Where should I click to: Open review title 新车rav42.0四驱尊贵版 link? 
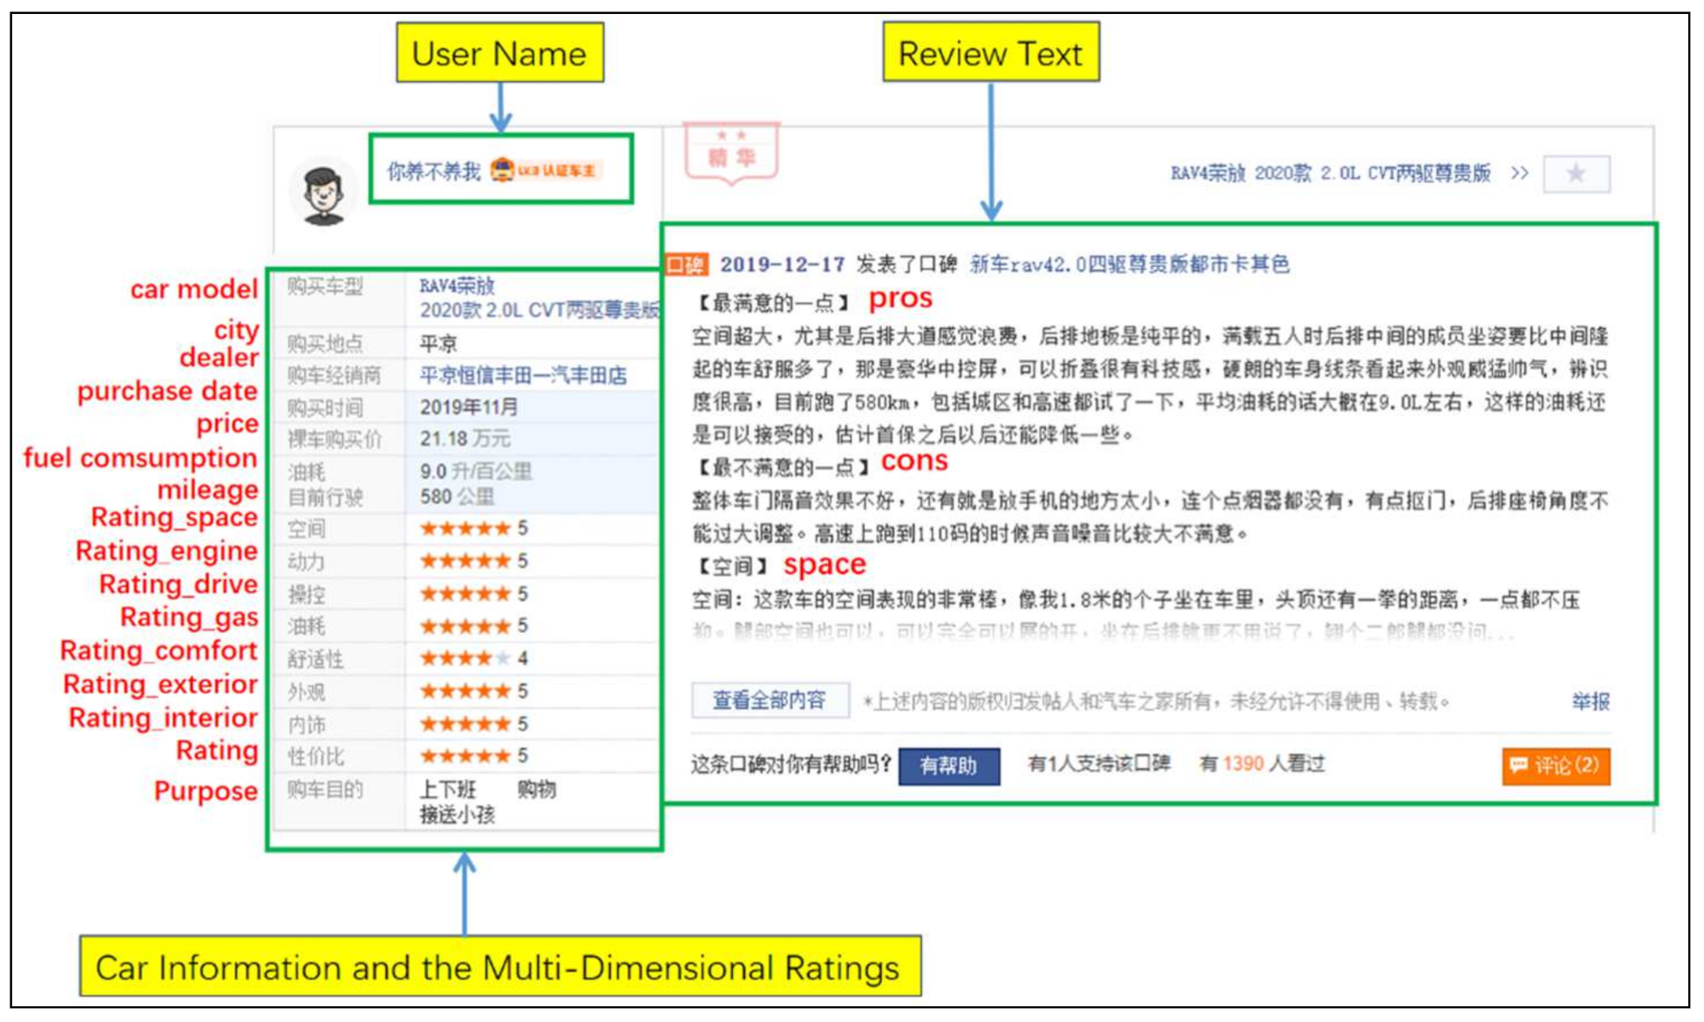(1129, 264)
